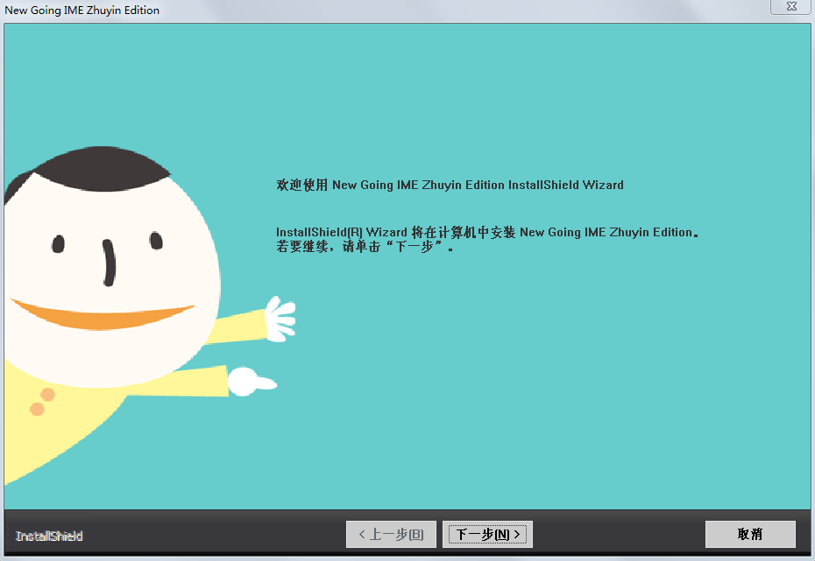Screen dimensions: 815x561
Task: Click the New Going IME window title
Action: pos(81,10)
